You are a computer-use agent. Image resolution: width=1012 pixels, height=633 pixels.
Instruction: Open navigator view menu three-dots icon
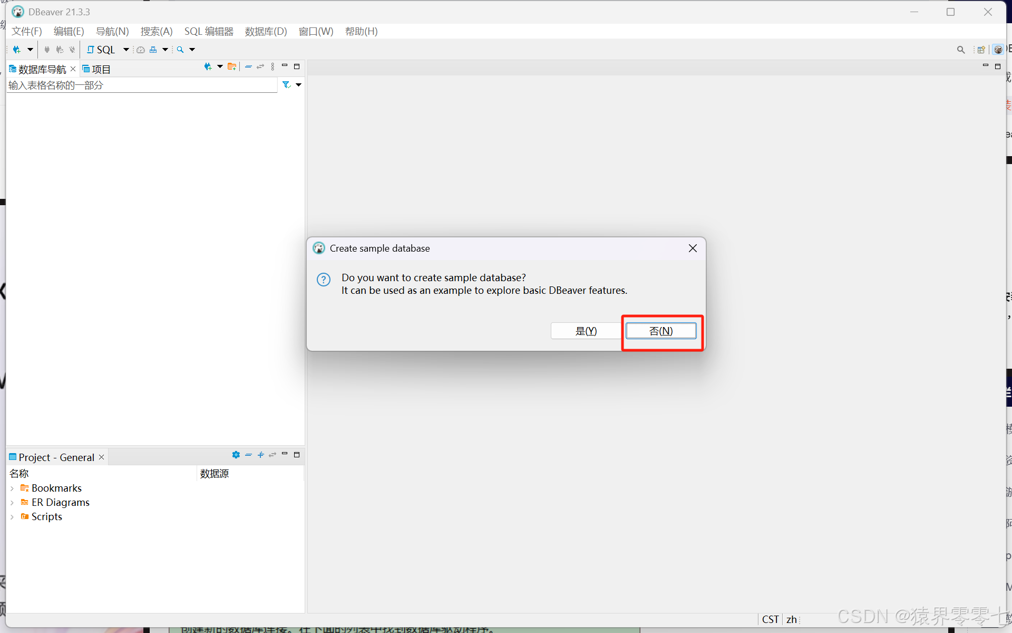273,66
